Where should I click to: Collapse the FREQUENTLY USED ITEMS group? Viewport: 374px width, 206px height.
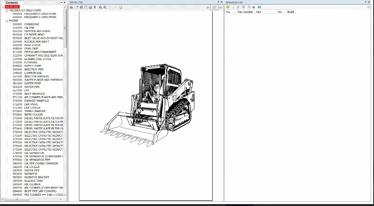pos(7,10)
